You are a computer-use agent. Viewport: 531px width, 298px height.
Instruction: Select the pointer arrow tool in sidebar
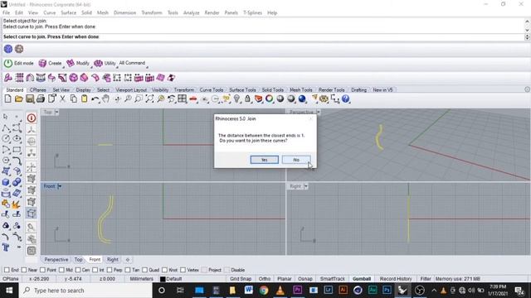coord(6,117)
